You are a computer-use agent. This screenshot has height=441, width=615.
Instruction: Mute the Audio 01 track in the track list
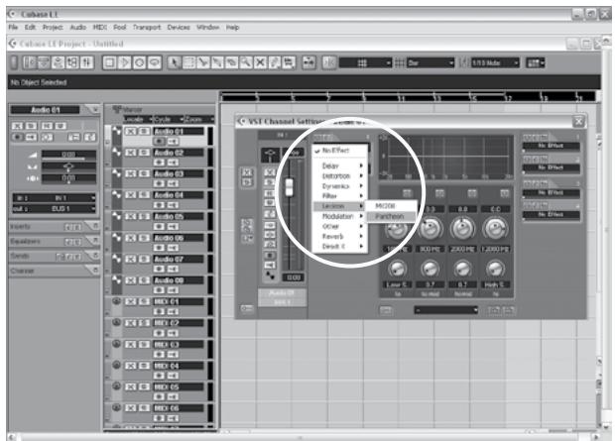(130, 132)
